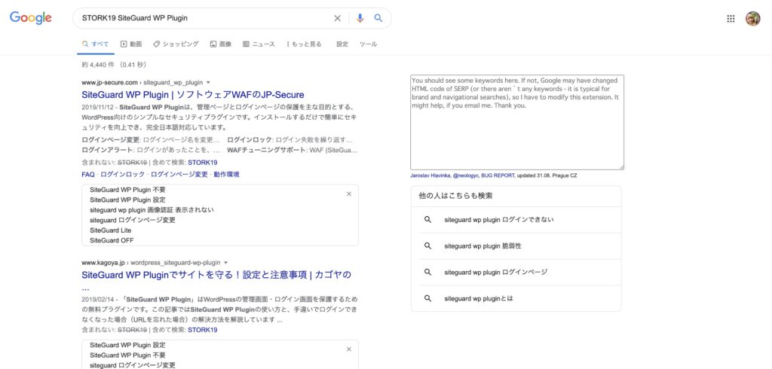Switch to the 動画 tab
The width and height of the screenshot is (772, 369).
131,44
